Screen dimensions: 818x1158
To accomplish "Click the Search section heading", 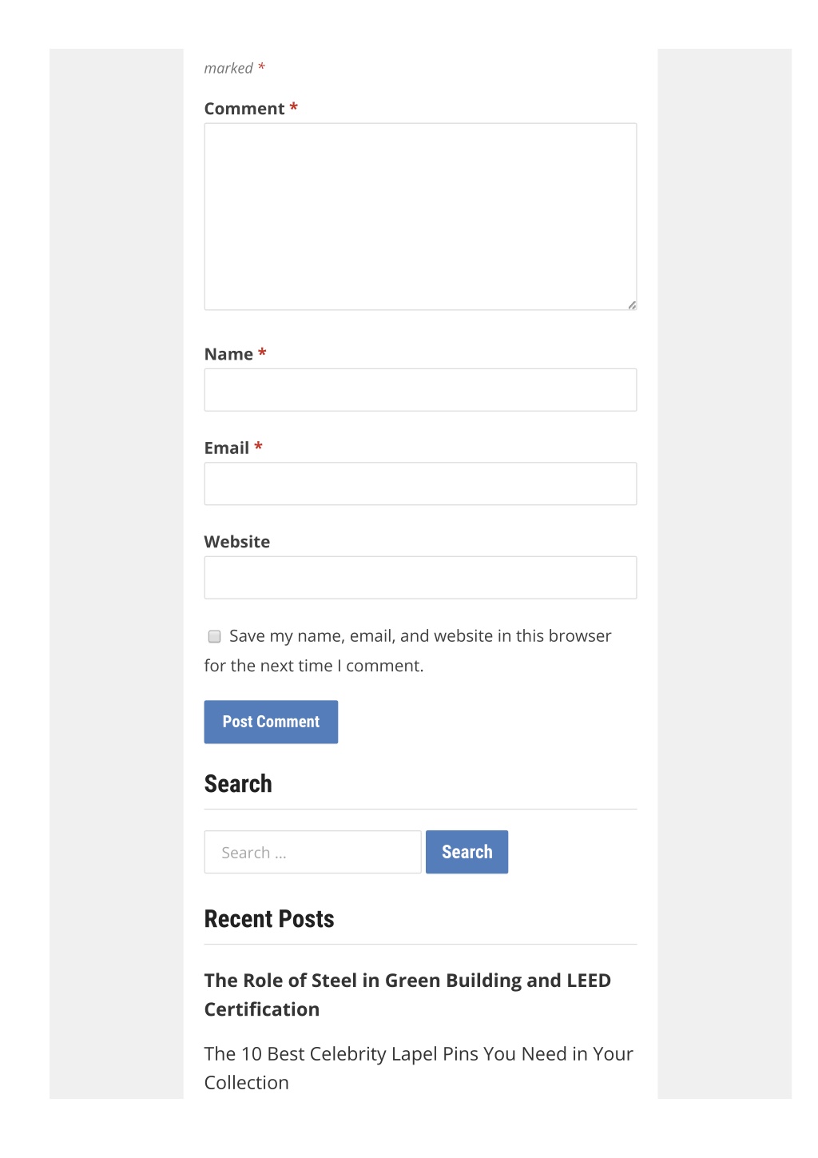I will pyautogui.click(x=238, y=784).
